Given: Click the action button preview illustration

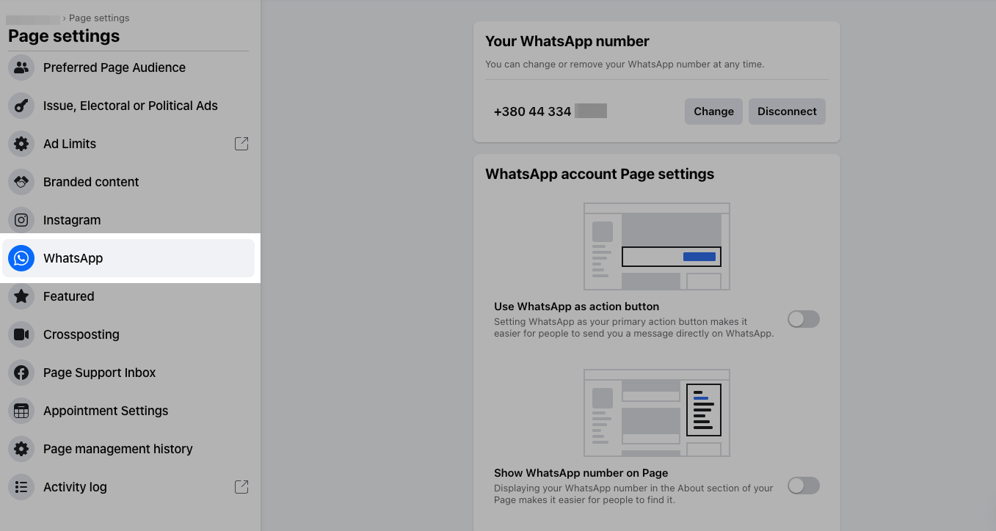Looking at the screenshot, I should click(x=656, y=246).
